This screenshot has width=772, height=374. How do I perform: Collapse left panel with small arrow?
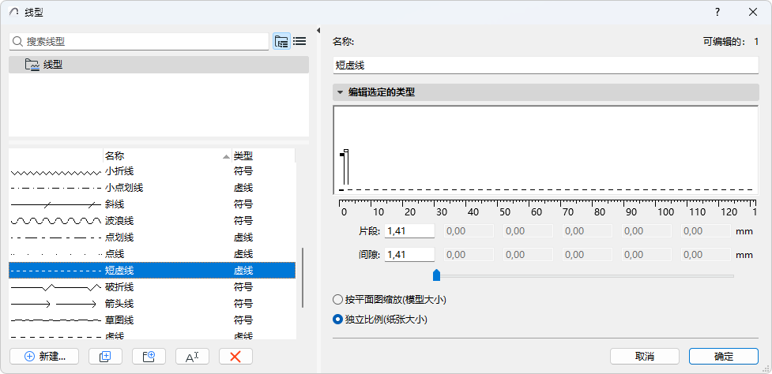click(318, 31)
